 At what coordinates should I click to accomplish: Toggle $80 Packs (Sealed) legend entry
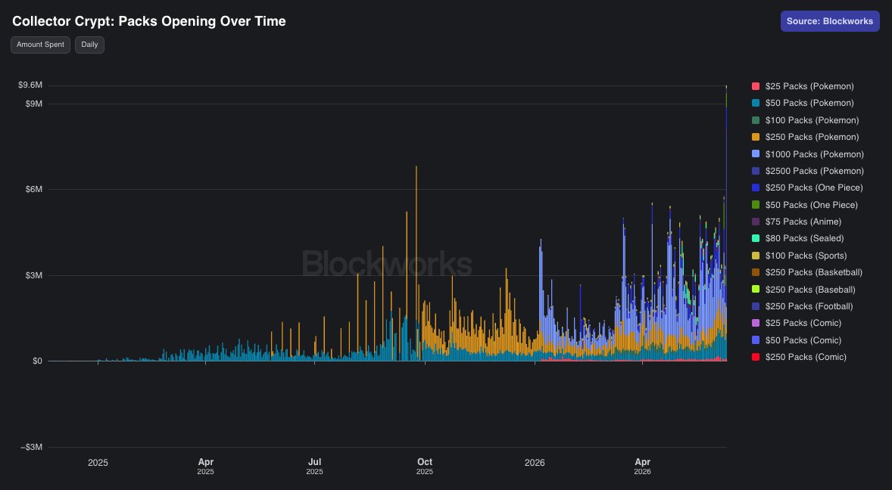tap(797, 238)
